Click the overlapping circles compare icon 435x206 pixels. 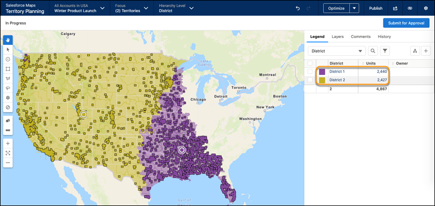click(410, 8)
